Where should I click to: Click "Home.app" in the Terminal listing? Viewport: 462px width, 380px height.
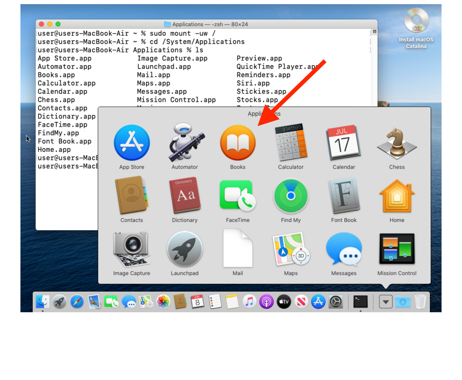click(54, 150)
